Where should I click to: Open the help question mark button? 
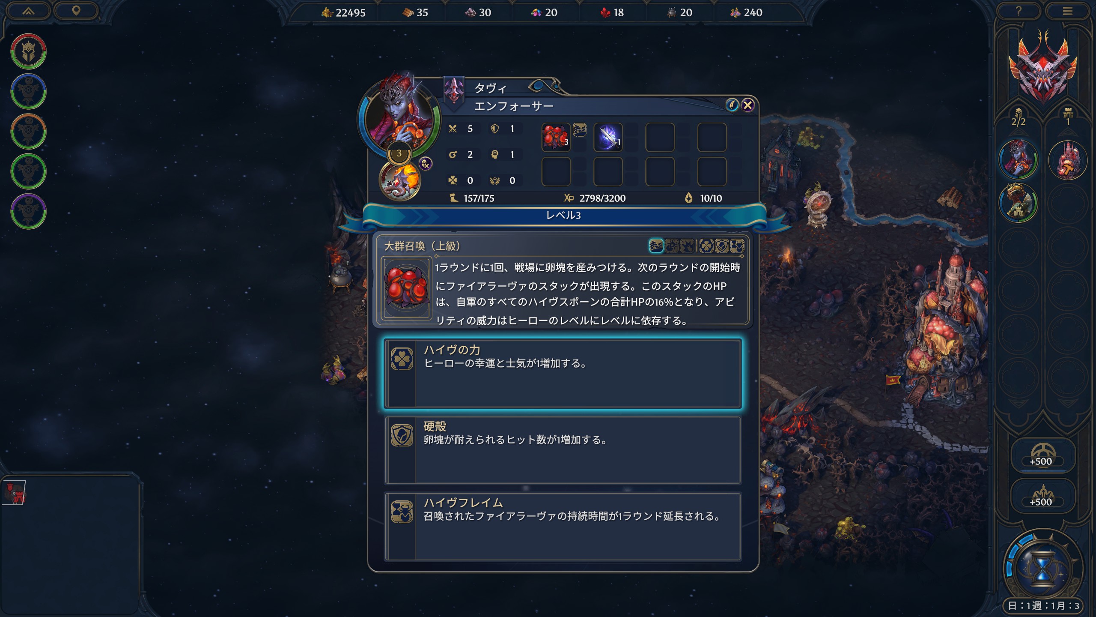pyautogui.click(x=1019, y=12)
